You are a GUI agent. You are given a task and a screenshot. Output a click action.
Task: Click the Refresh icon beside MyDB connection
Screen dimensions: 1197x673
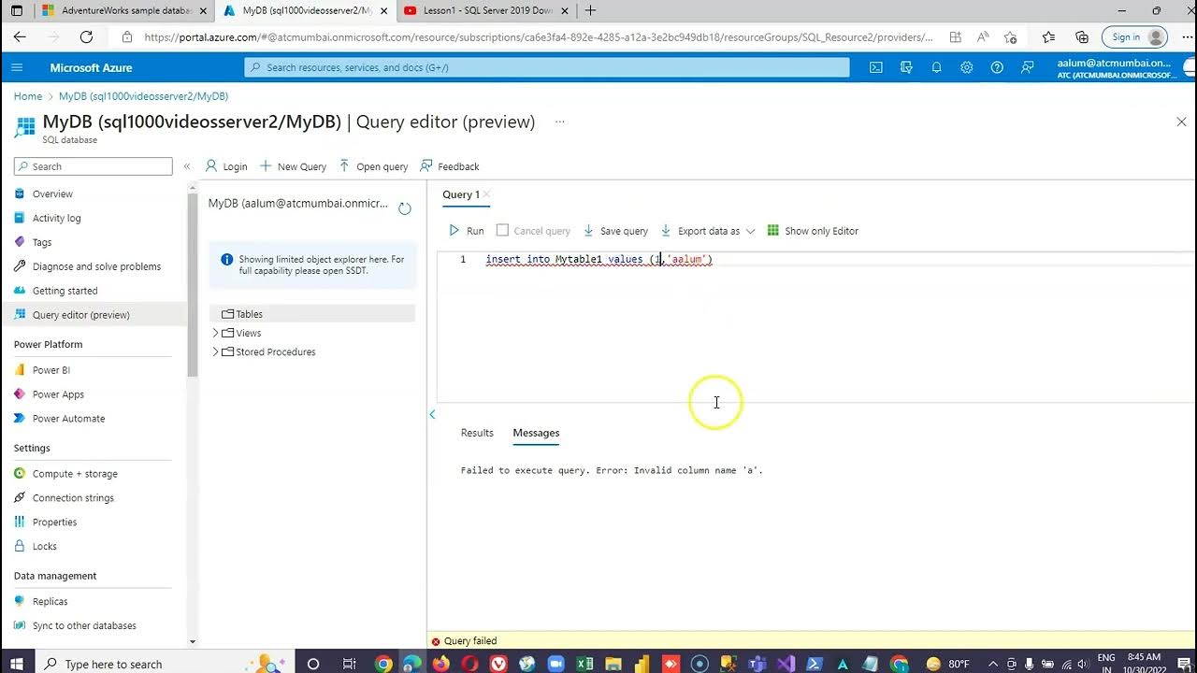405,208
